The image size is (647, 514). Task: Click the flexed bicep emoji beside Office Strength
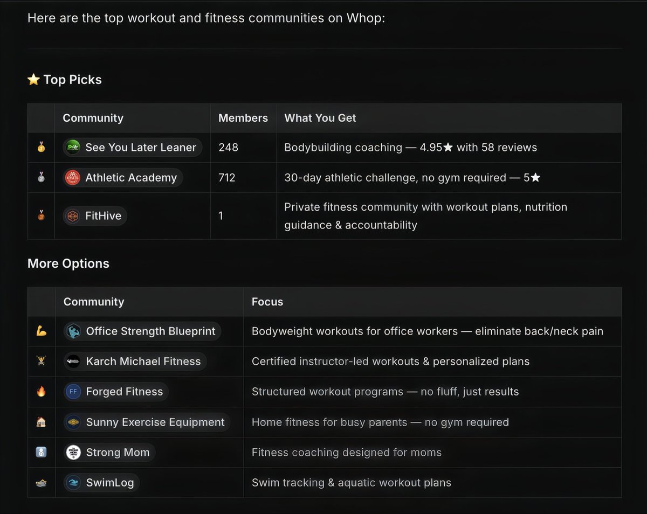click(x=41, y=331)
